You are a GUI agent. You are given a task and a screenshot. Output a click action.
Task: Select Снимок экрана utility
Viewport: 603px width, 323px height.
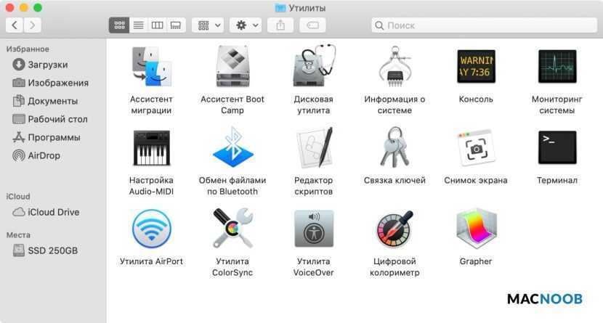[476, 148]
